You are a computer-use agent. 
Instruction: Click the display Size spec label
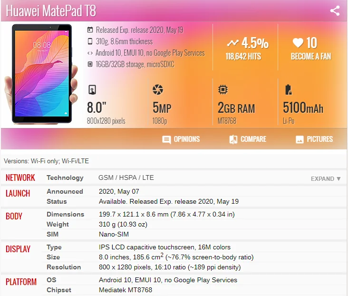coord(53,257)
